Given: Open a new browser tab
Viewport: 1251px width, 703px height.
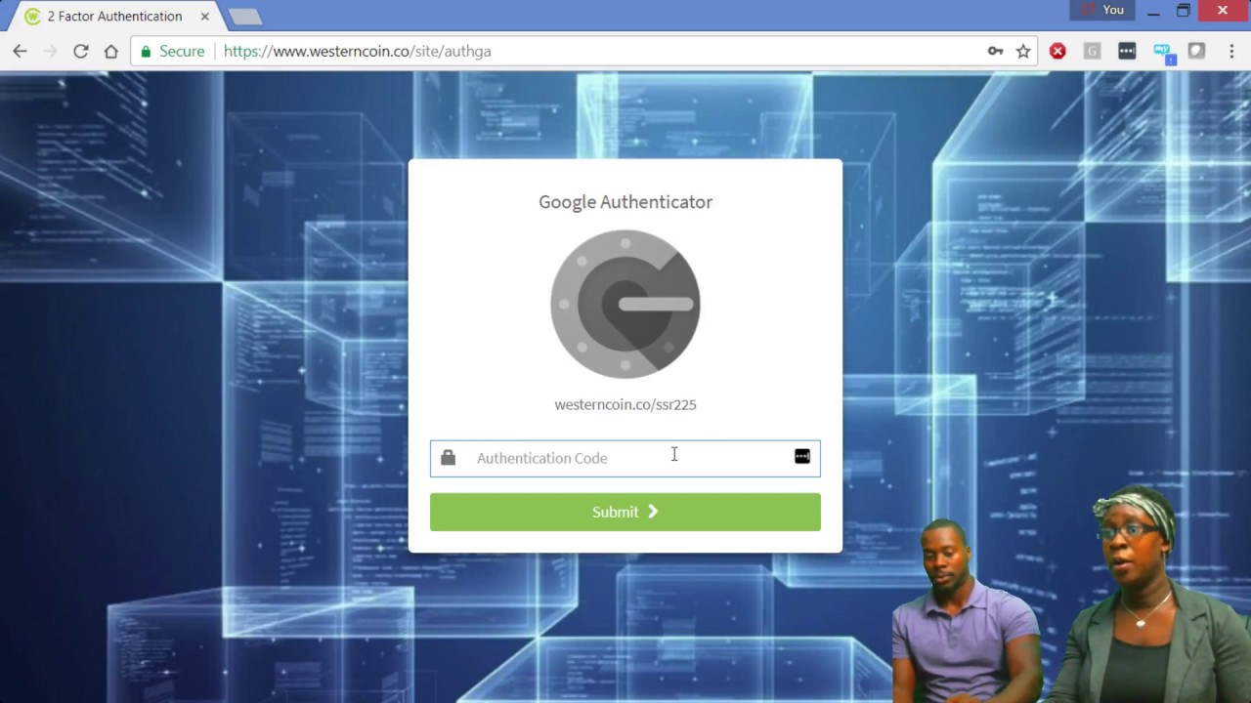Looking at the screenshot, I should (x=244, y=17).
